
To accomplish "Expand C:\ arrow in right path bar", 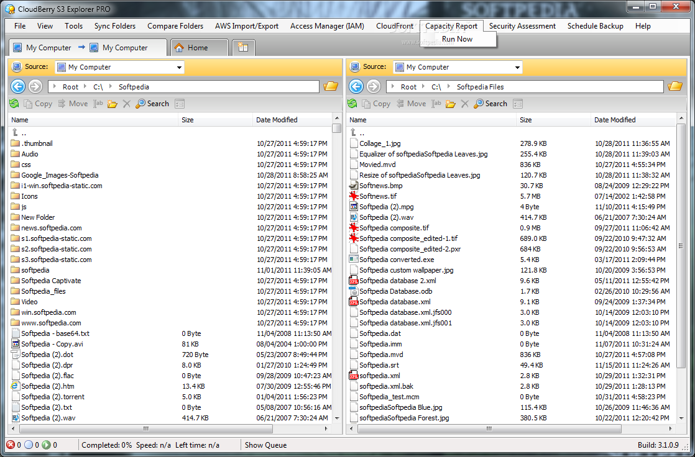I will 424,87.
